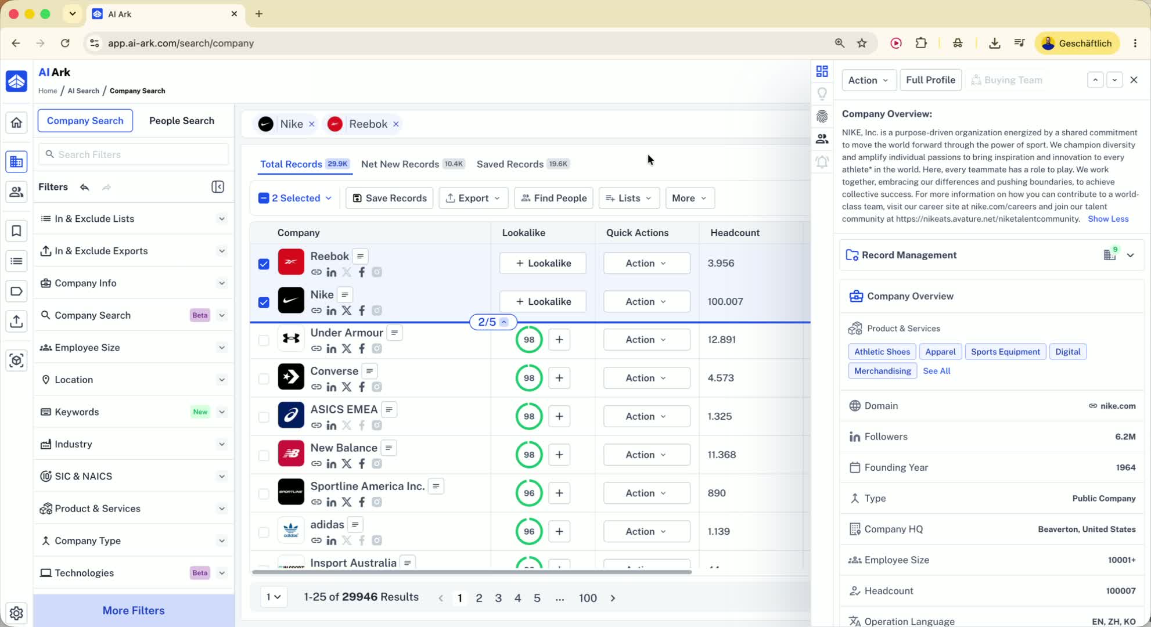
Task: Open the Action dropdown for Converse
Action: (646, 378)
